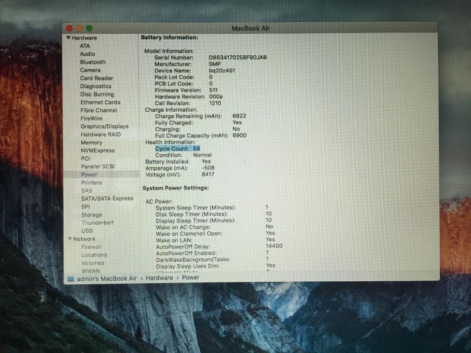Image resolution: width=471 pixels, height=353 pixels.
Task: Select the highlighted Power entry
Action: point(102,174)
